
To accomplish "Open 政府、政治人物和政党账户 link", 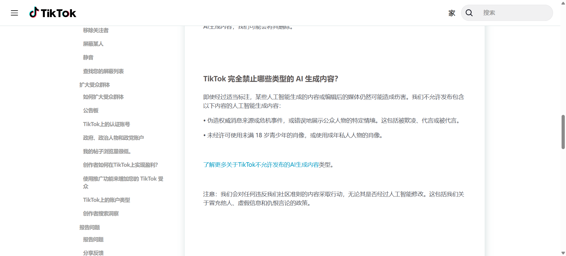I will [113, 138].
